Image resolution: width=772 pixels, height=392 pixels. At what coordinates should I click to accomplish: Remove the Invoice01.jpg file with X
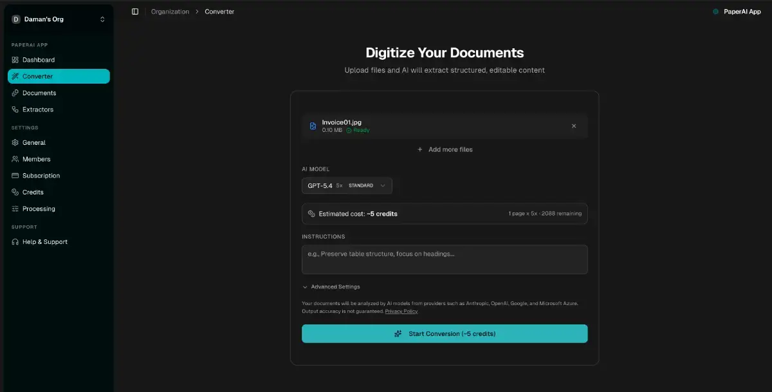pos(574,126)
